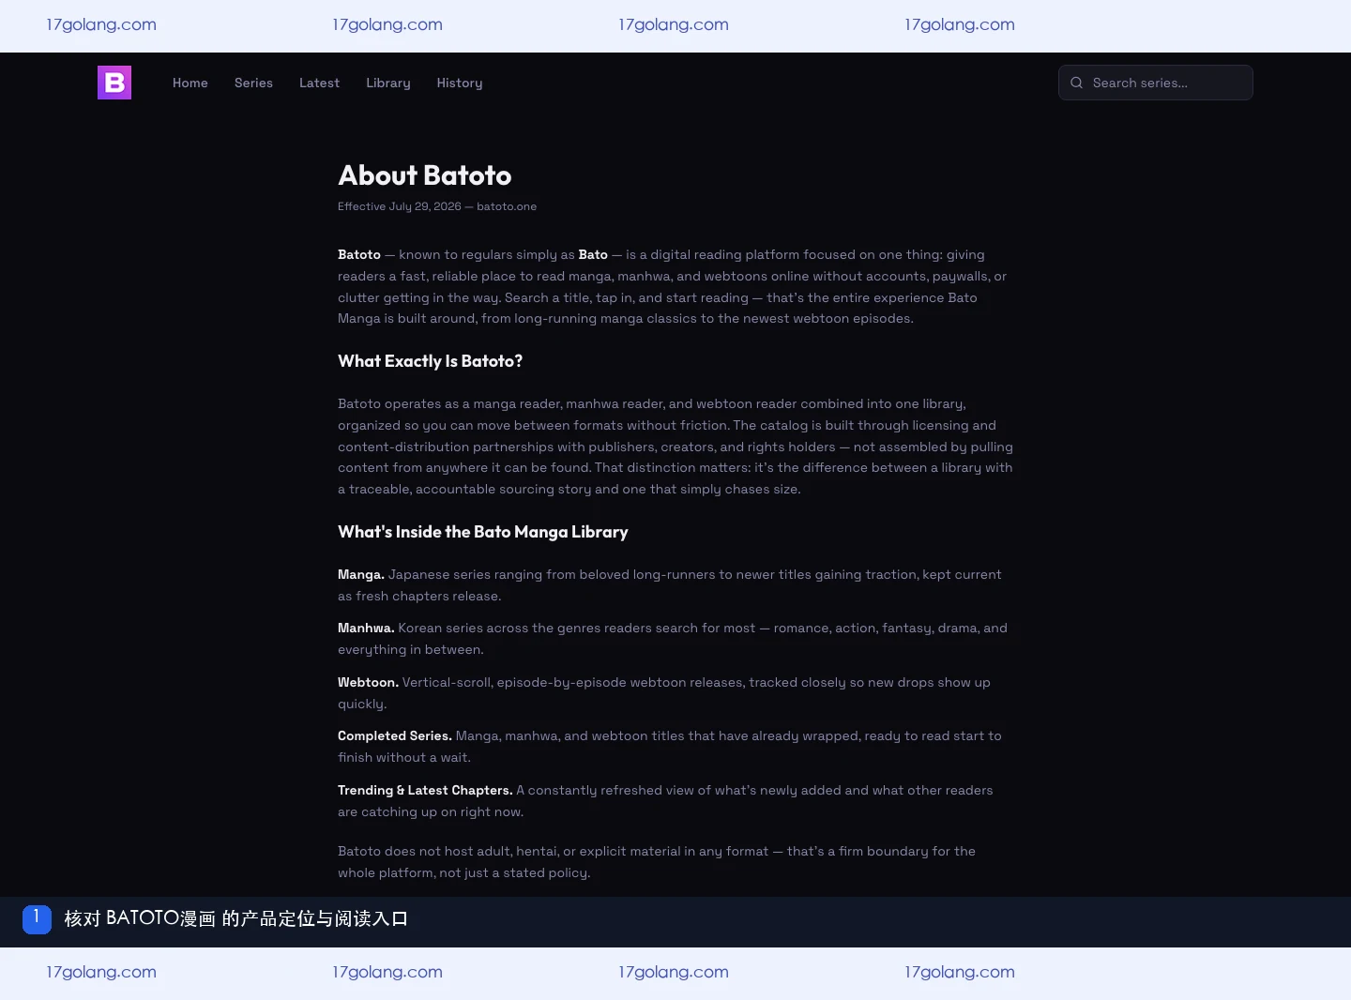Click the What Exactly Is Batoto? heading
This screenshot has height=1000, width=1351.
click(430, 361)
